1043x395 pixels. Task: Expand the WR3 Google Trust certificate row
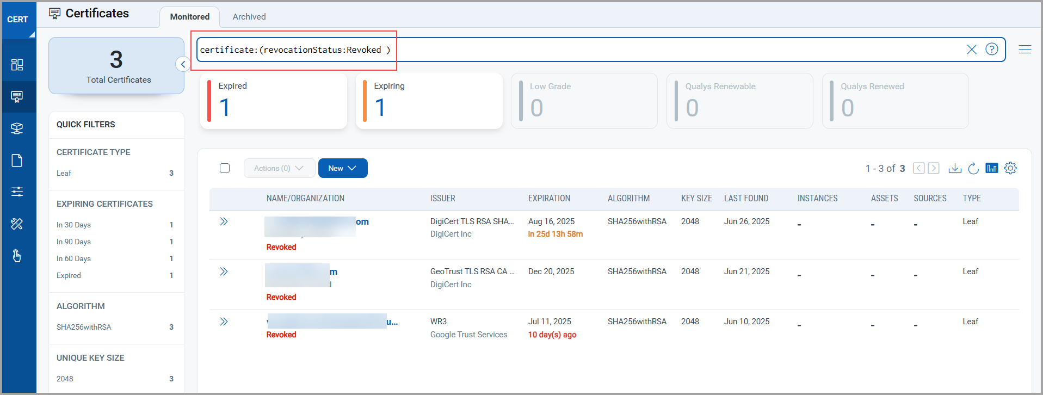(x=224, y=322)
